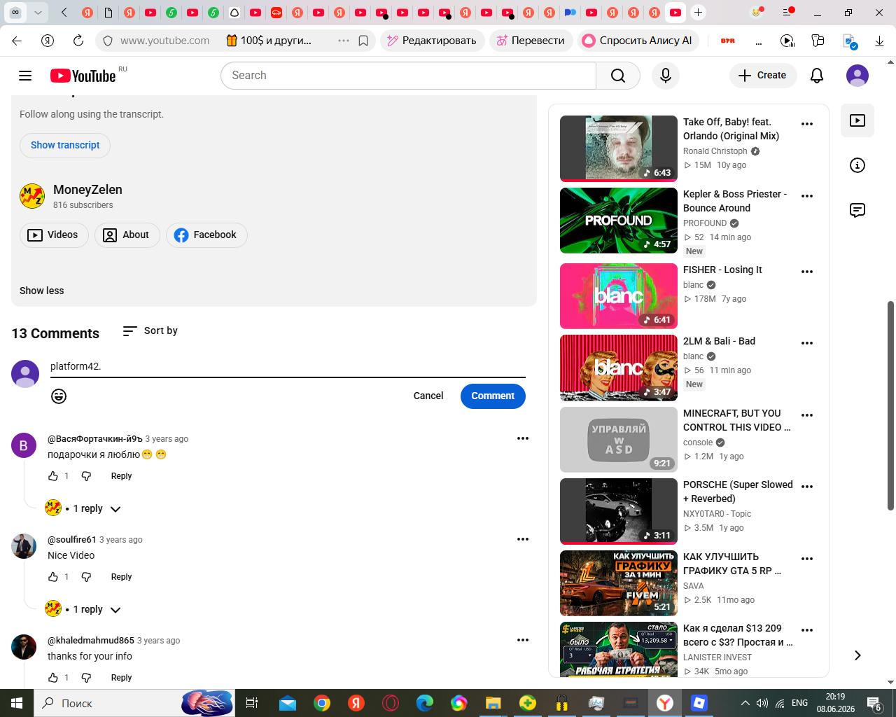Click the comment text field containing platform42.
Viewport: 896px width, 717px height.
point(288,367)
